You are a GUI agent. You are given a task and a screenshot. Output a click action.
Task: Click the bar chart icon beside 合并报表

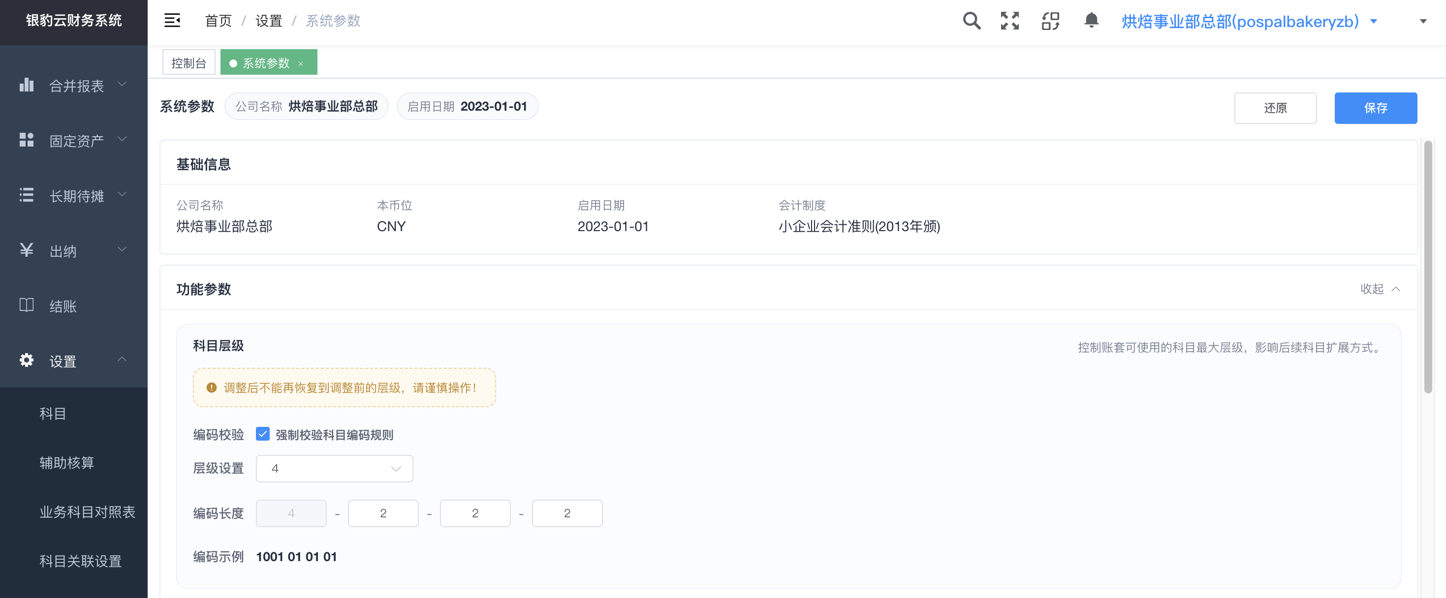pos(27,85)
